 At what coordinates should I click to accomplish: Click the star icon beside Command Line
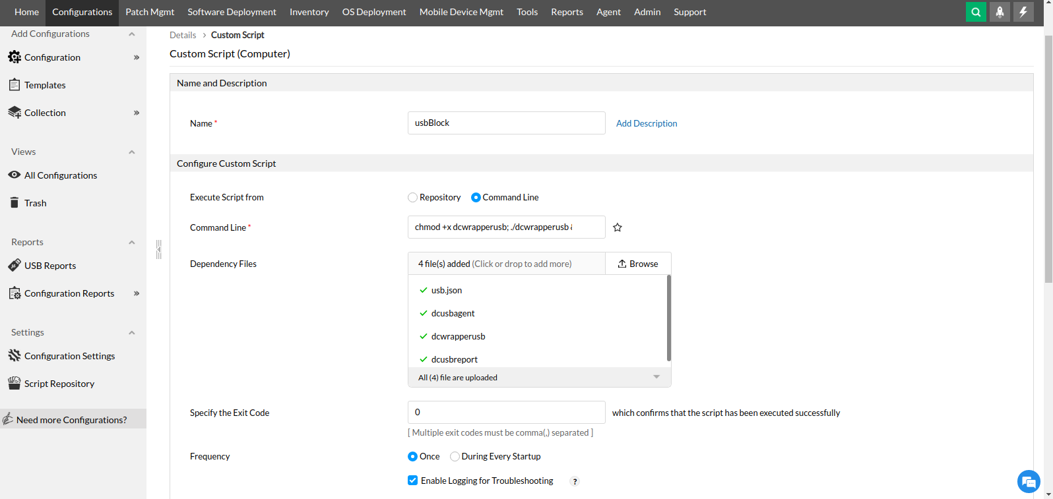click(x=618, y=227)
